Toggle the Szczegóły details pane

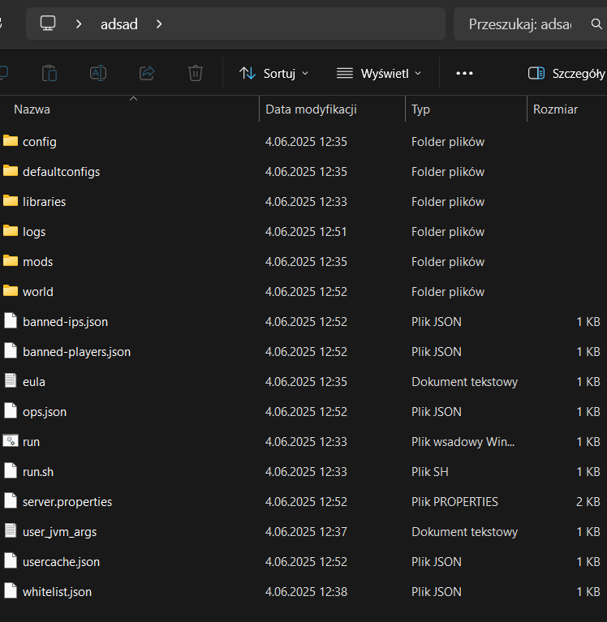coord(566,73)
